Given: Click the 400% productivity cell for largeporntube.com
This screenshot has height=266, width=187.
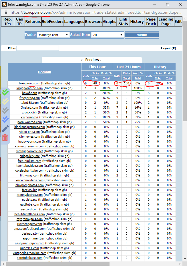Looking at the screenshot, I should (106, 88).
